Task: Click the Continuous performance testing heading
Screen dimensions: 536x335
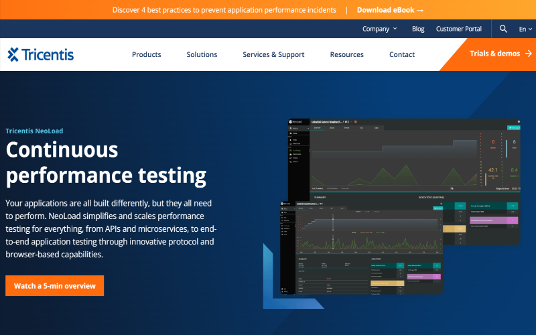Action: point(106,163)
